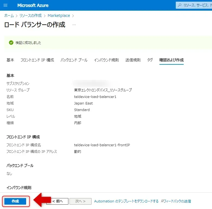
Task: Select the バックエンド プール tab
Action: [74, 60]
